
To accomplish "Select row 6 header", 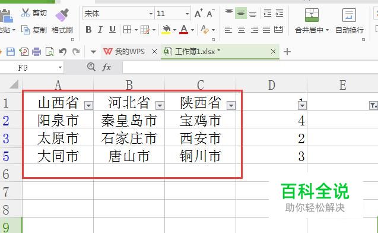I will tap(11, 174).
